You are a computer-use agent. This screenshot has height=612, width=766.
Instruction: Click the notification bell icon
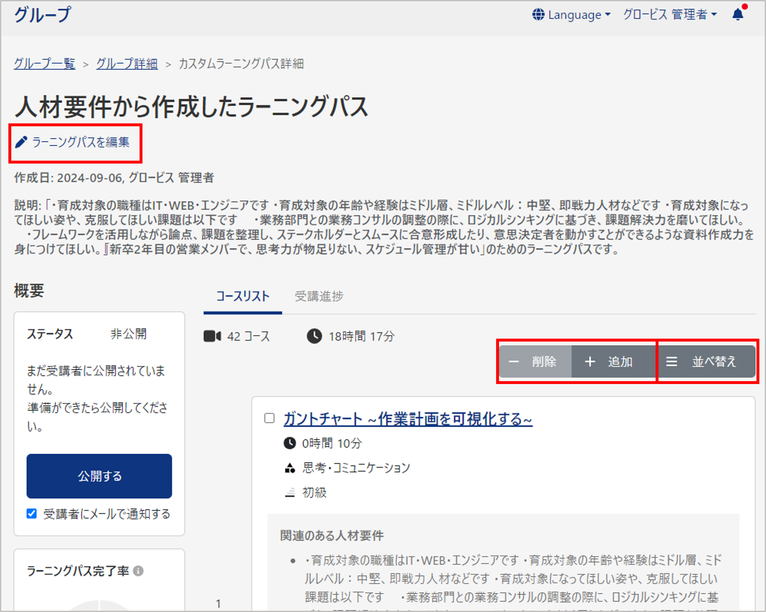[x=738, y=14]
